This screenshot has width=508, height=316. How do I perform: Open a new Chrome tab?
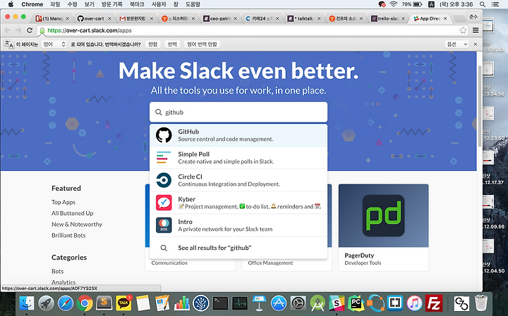tap(458, 18)
